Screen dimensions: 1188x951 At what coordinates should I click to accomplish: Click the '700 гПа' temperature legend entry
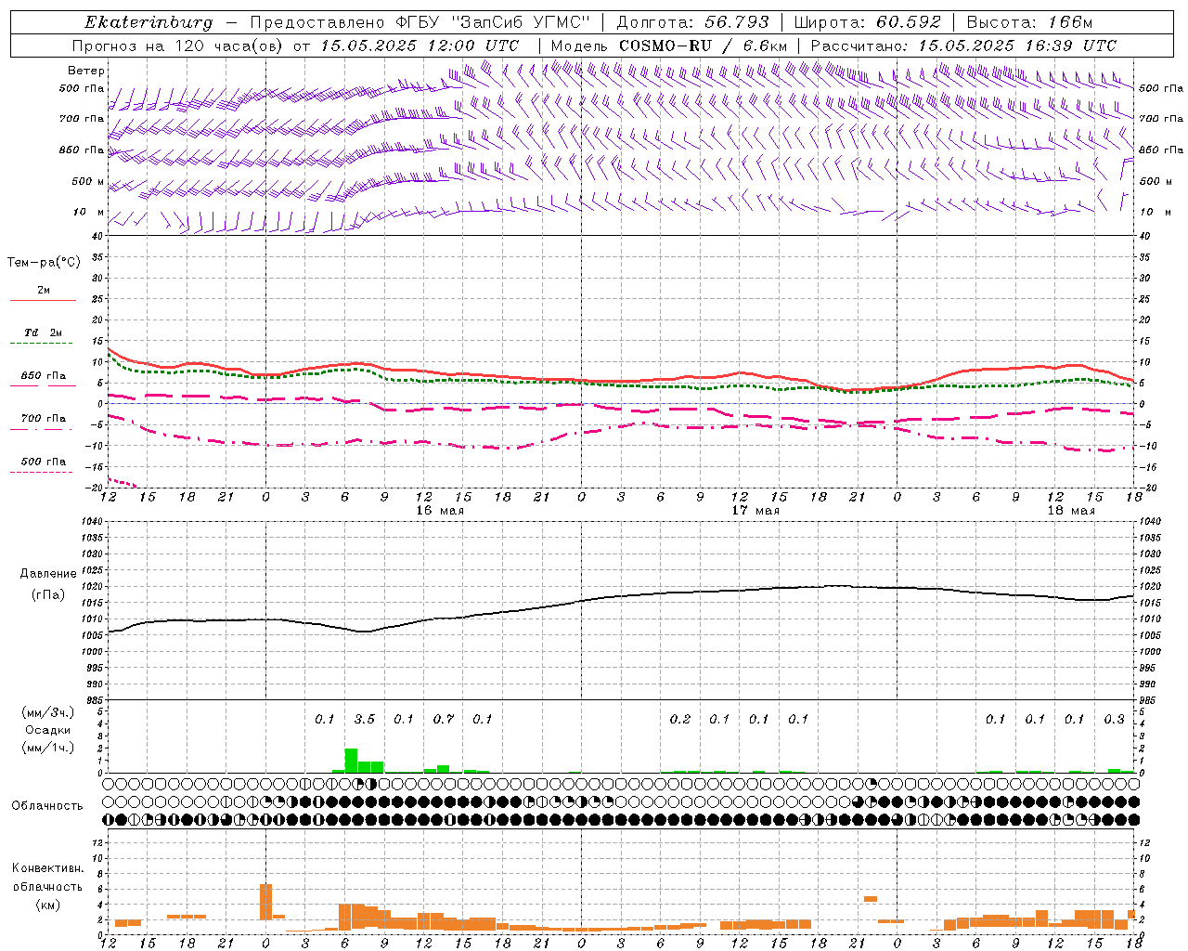coord(44,419)
